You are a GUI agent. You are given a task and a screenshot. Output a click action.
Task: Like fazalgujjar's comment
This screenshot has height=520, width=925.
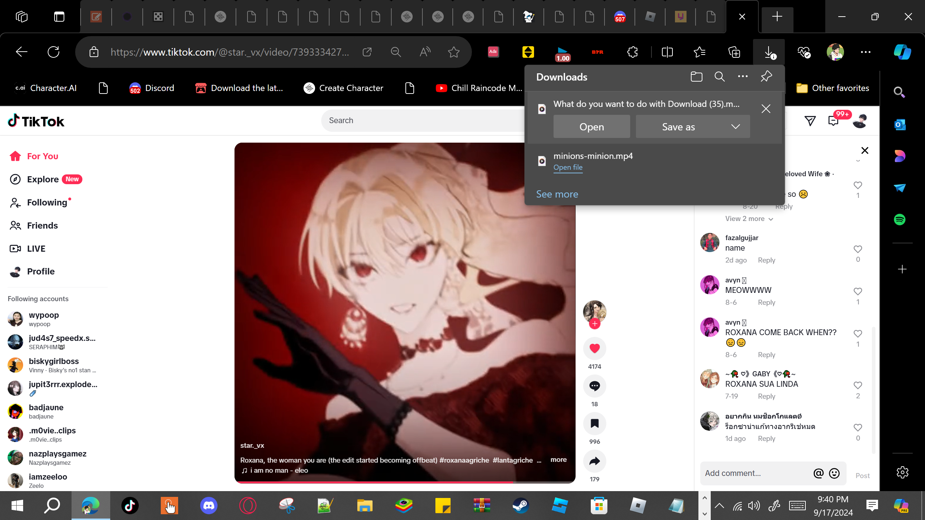pos(858,249)
